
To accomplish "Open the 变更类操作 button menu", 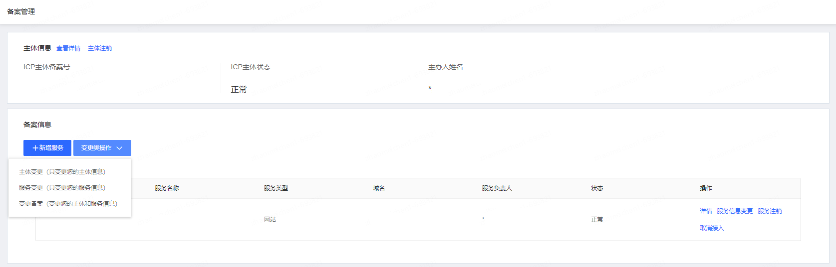I will 102,148.
